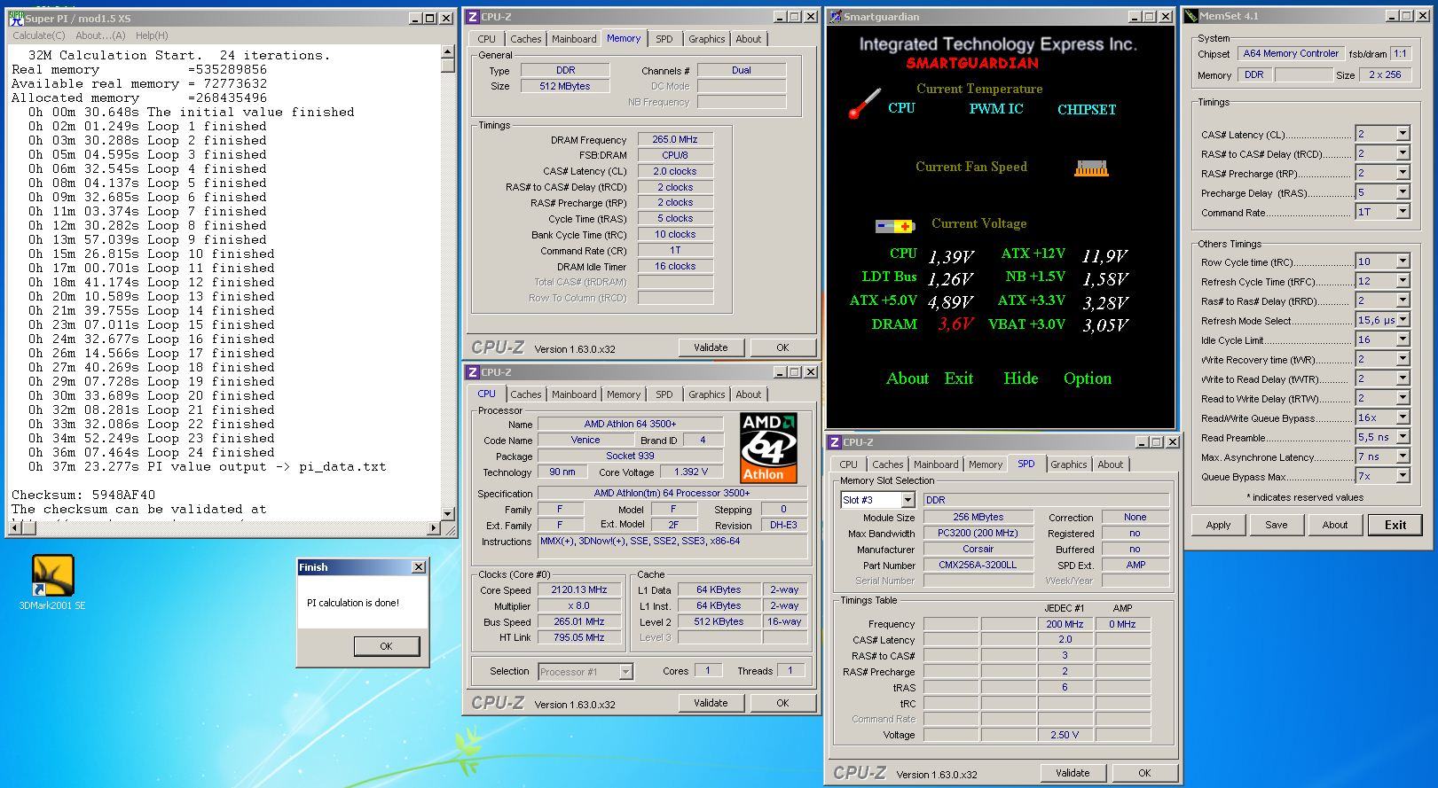
Task: Close the Finish dialog with its X button
Action: (x=419, y=567)
